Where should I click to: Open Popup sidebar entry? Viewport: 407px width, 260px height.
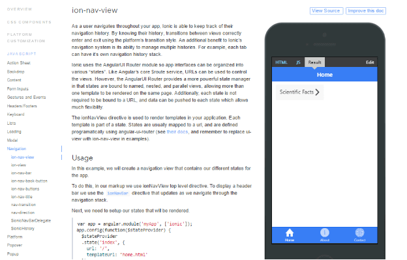point(13,254)
